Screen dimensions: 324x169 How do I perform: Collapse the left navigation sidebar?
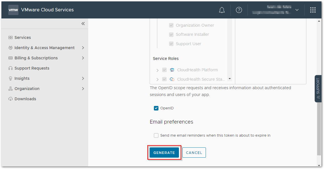coord(83,24)
